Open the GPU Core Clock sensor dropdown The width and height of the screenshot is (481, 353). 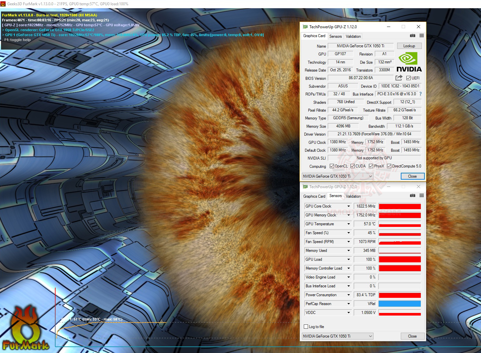[x=349, y=206]
